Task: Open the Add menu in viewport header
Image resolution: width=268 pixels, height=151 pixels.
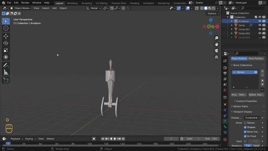Action: 54,8
